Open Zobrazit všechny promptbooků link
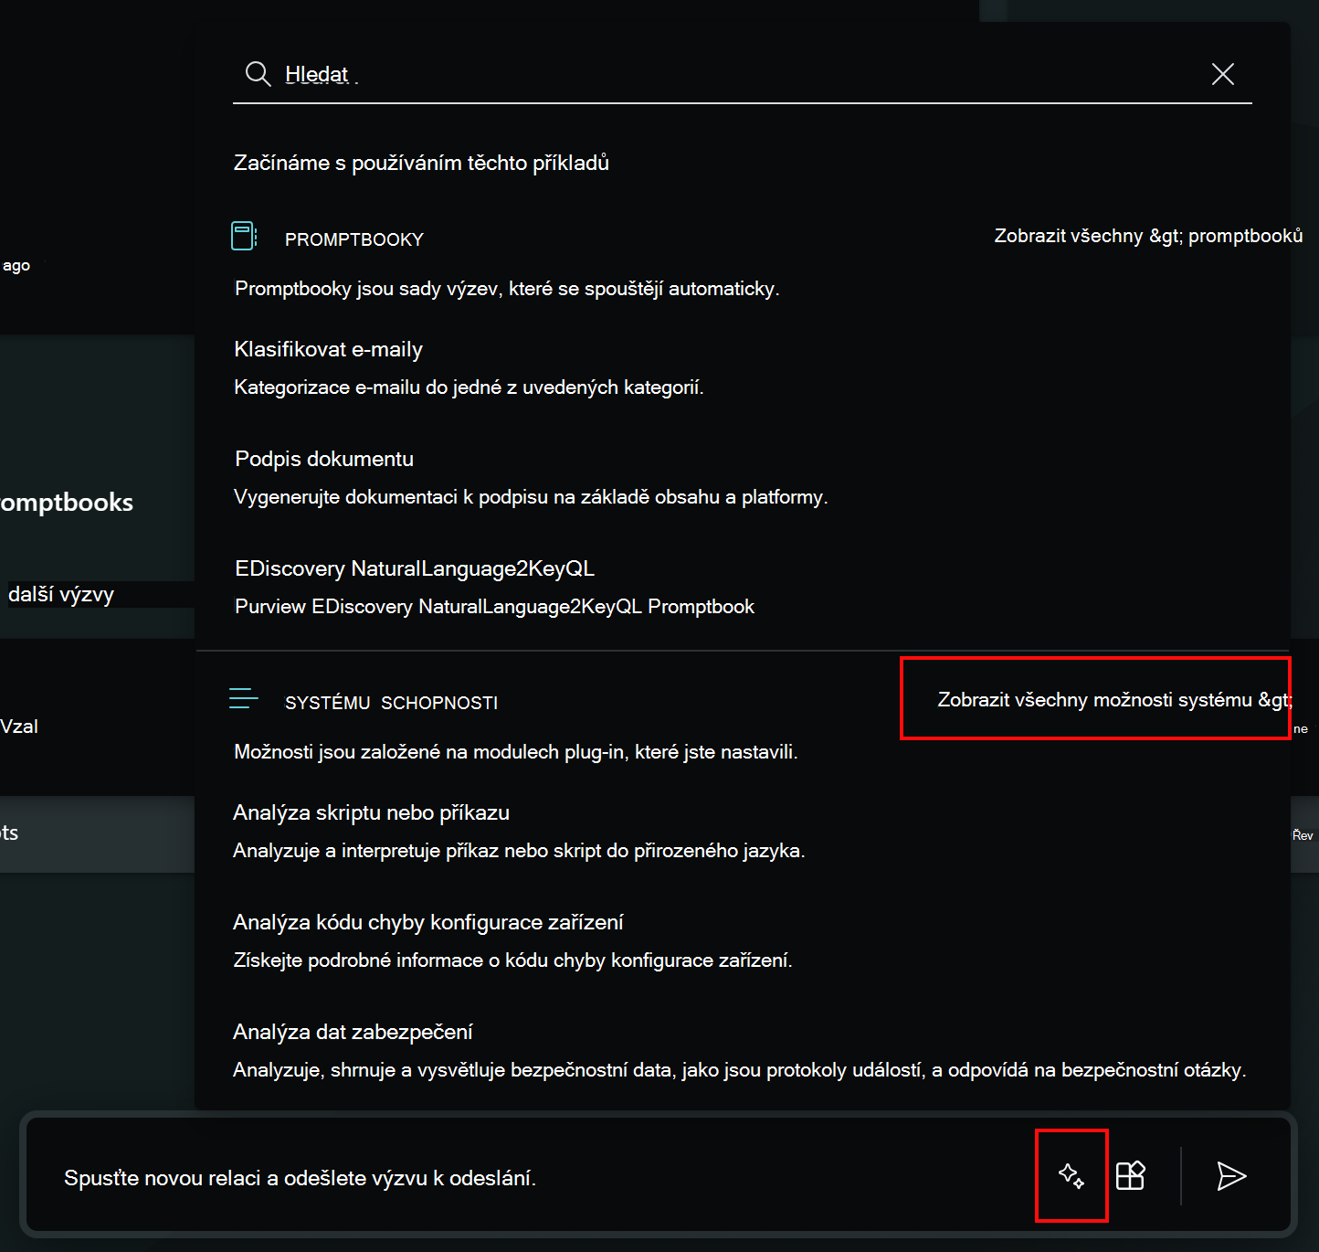 pos(1148,236)
